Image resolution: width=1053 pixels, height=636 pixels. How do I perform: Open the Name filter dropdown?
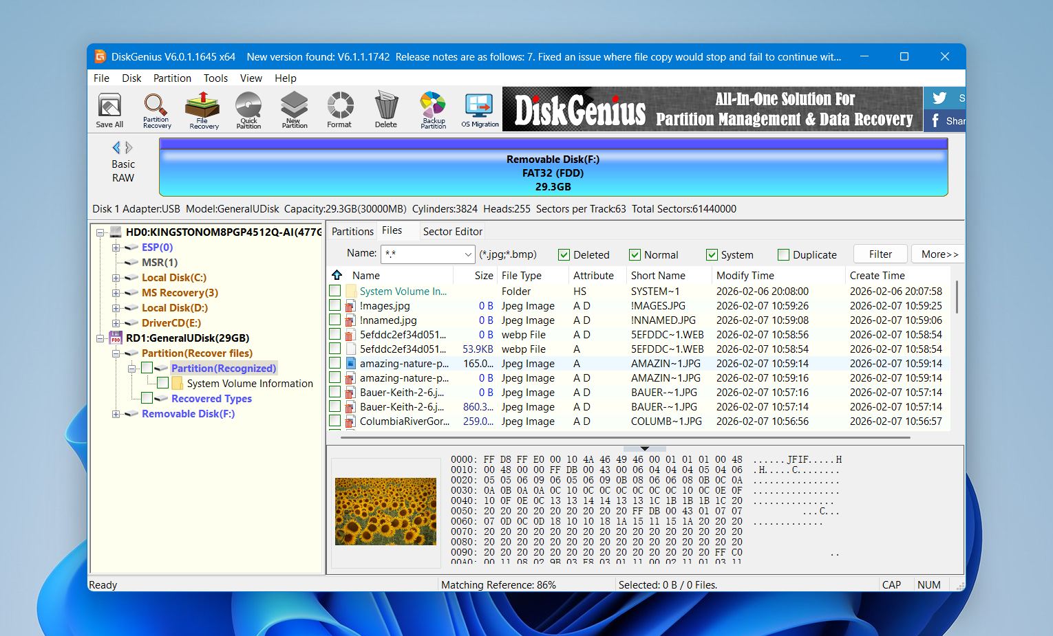[x=469, y=254]
